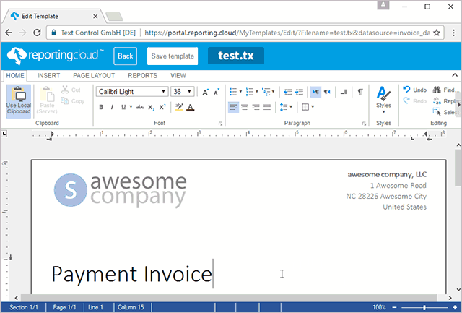The height and width of the screenshot is (313, 462).
Task: Decrease font size with Shrink Font icon
Action: tap(217, 92)
